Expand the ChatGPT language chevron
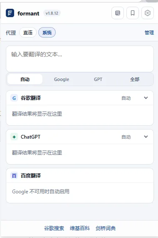This screenshot has width=158, height=238. pyautogui.click(x=146, y=137)
